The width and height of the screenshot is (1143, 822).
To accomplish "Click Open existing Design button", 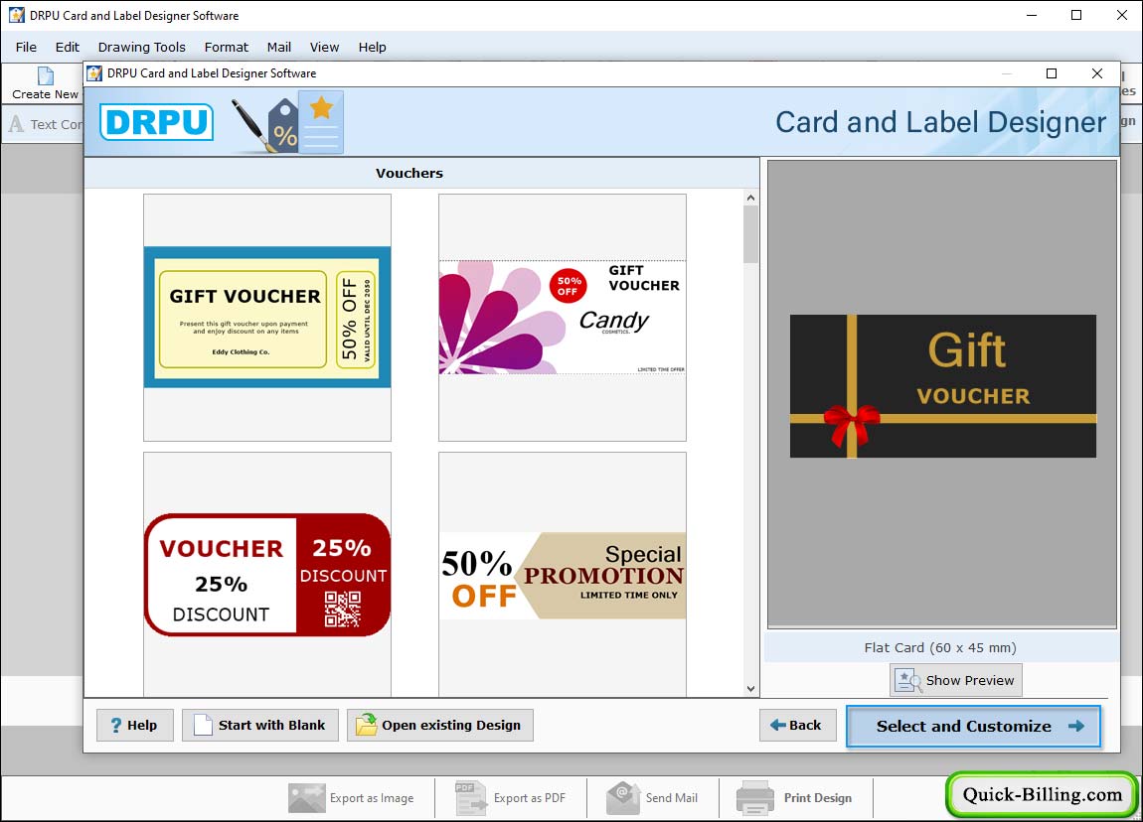I will [x=439, y=725].
